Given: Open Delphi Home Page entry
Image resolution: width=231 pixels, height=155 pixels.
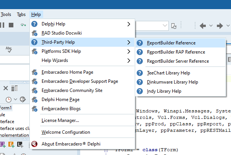Looking at the screenshot, I should (x=82, y=100).
